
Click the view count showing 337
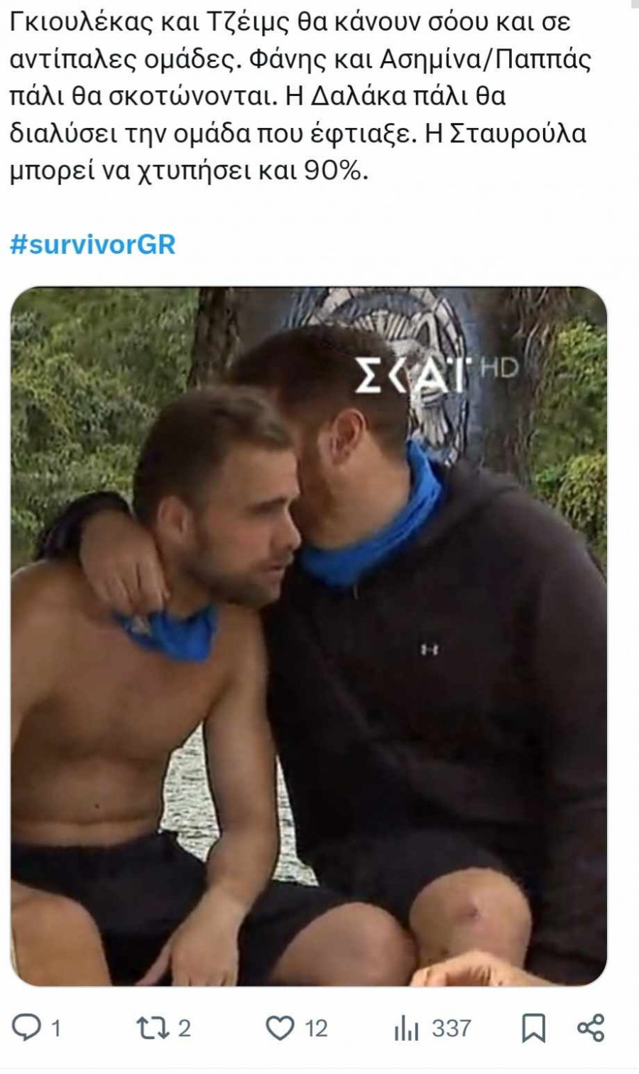tap(452, 1028)
